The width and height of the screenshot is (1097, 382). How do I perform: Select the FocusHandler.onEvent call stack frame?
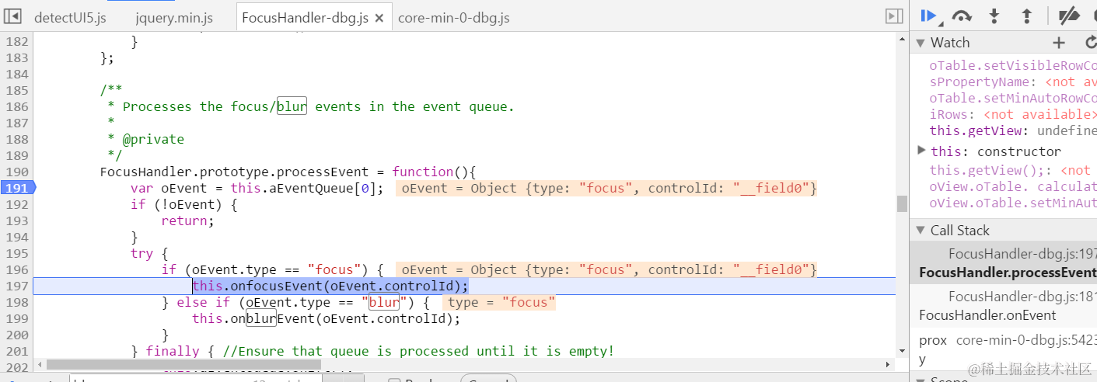pyautogui.click(x=1003, y=305)
